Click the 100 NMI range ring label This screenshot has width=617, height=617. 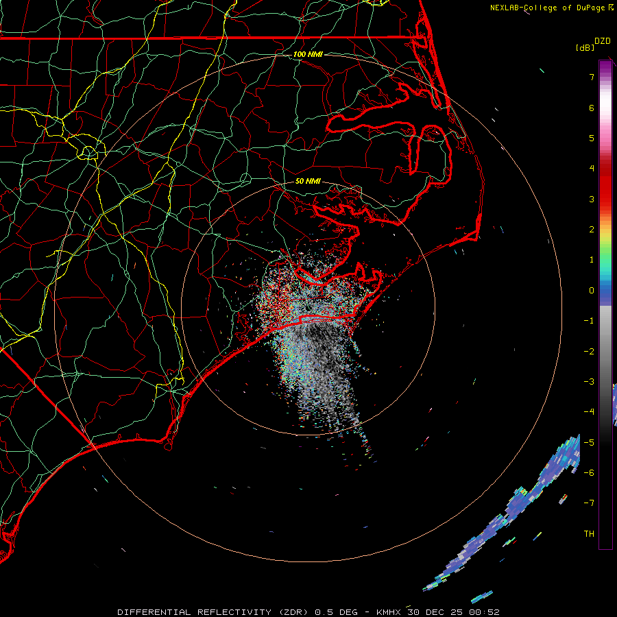(x=308, y=54)
